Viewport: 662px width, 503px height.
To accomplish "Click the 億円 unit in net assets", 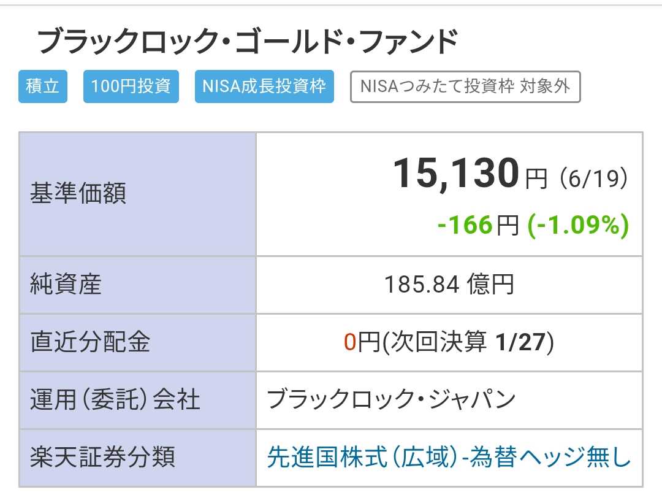I will coord(490,284).
